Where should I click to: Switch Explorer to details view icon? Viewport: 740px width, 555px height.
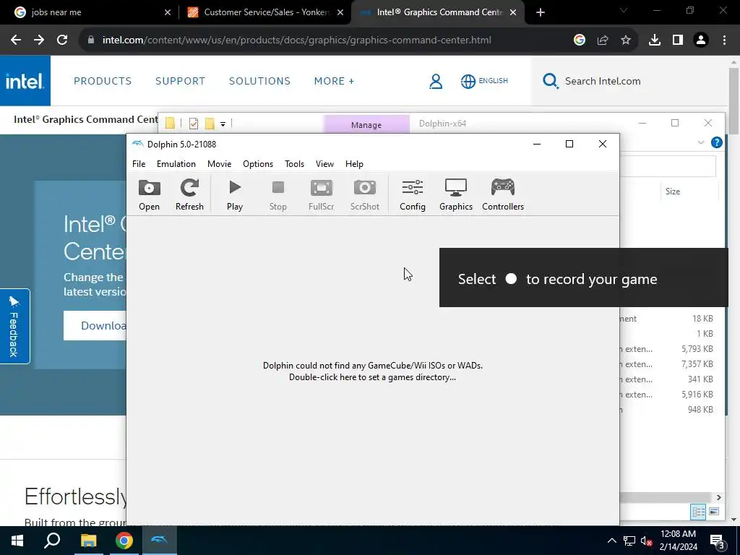[699, 512]
